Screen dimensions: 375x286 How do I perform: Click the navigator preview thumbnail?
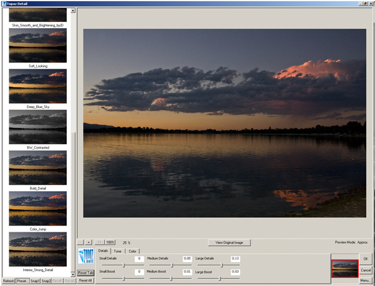[344, 268]
